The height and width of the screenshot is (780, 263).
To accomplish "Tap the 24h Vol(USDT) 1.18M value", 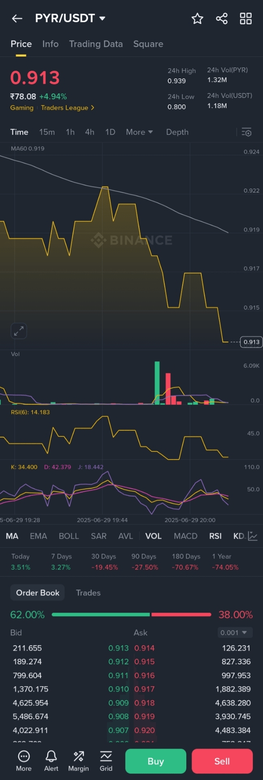I will (217, 106).
